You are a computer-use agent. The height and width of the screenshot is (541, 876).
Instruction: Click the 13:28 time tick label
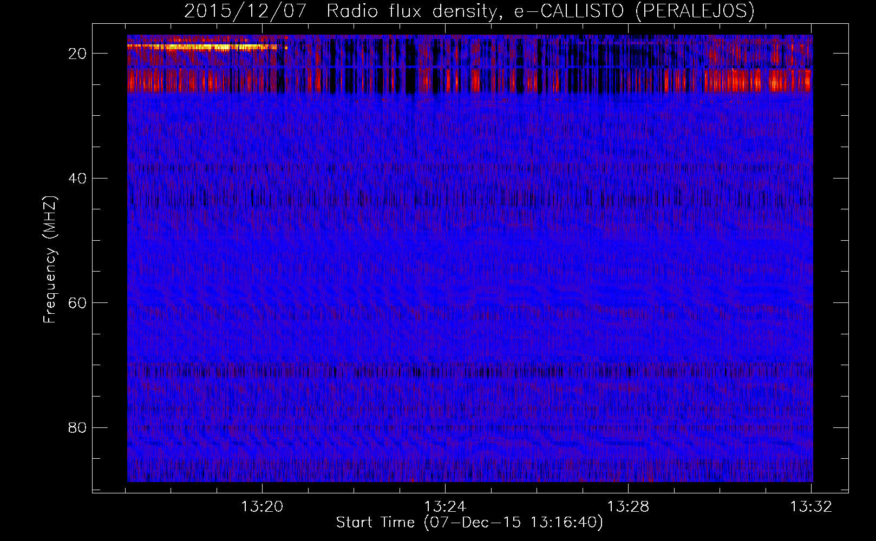tap(628, 507)
